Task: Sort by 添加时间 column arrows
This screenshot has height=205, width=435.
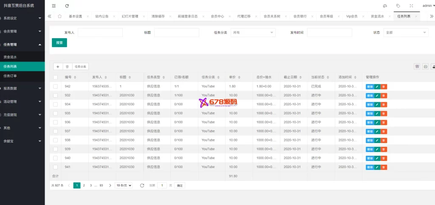Action: [355, 77]
